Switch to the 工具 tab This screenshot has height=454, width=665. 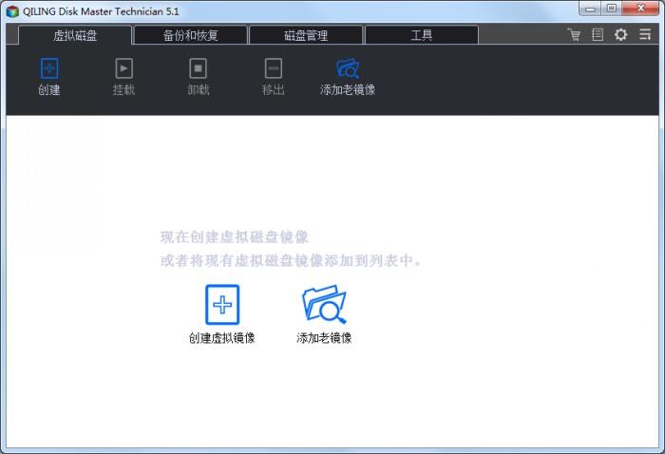tap(422, 35)
